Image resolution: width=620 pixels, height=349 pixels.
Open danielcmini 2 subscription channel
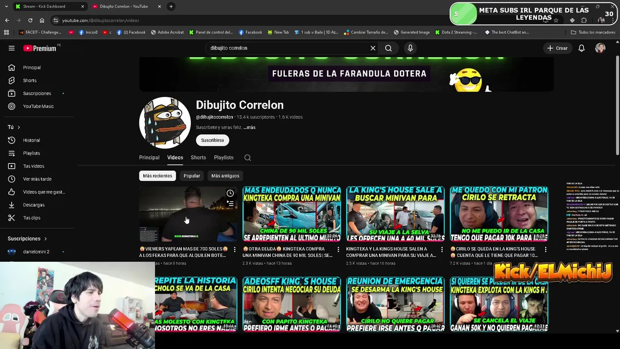36,252
